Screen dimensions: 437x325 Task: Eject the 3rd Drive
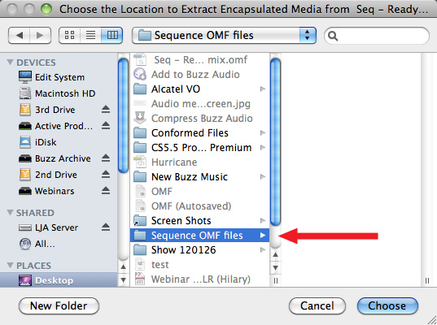coord(106,110)
